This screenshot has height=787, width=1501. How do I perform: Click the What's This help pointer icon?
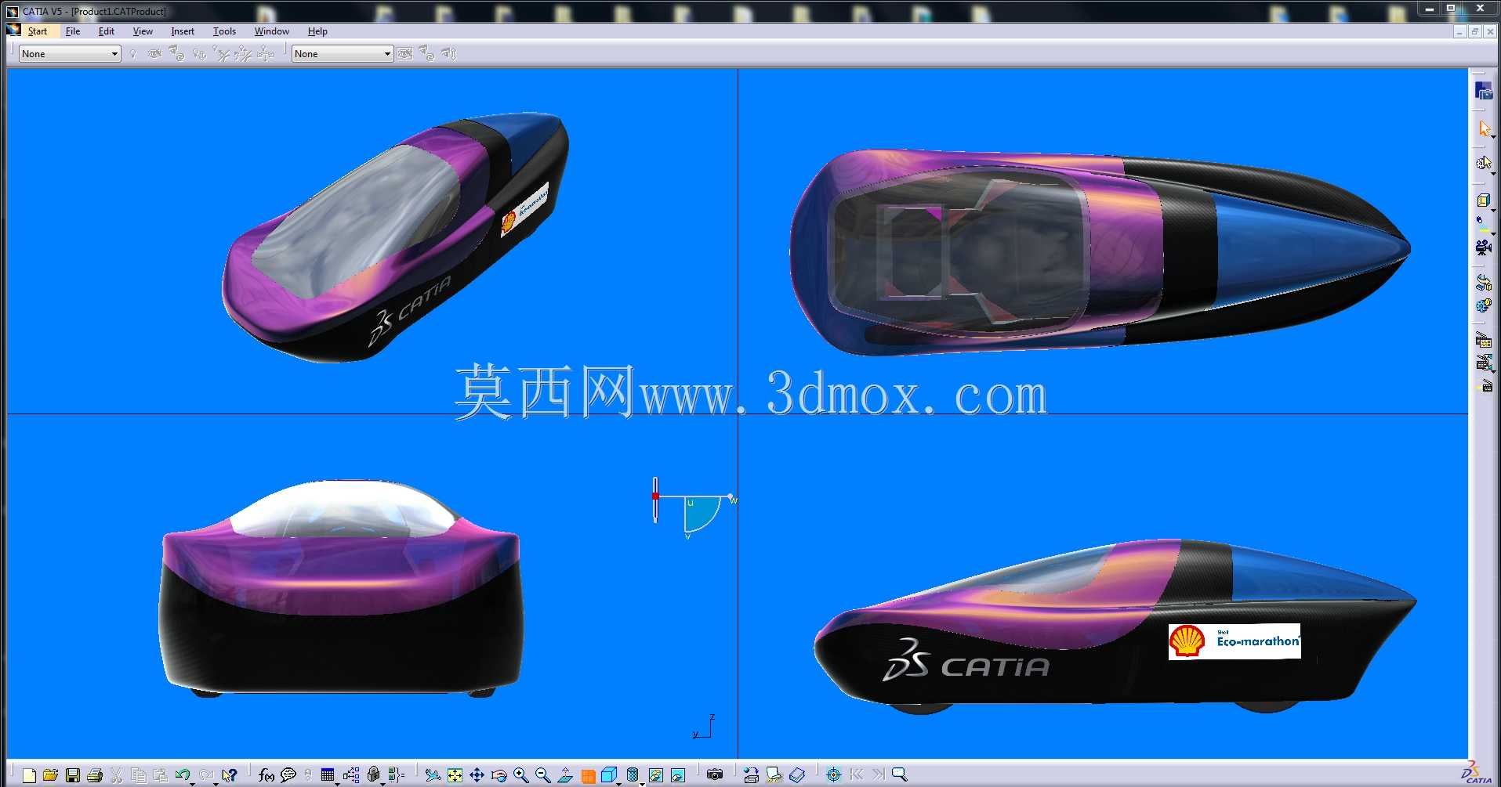pyautogui.click(x=229, y=775)
